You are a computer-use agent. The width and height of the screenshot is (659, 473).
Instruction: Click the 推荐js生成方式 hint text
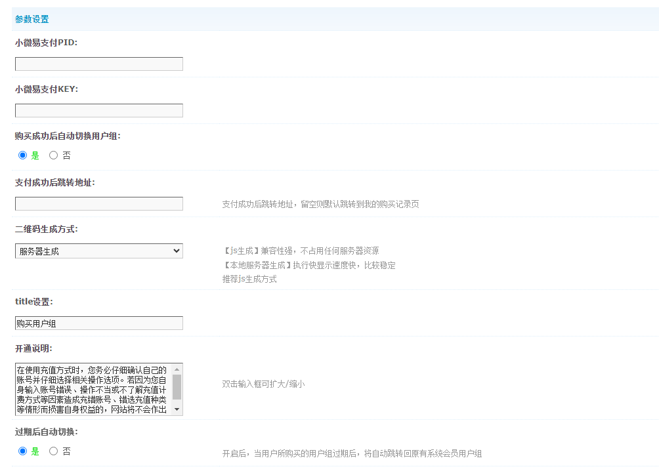click(x=249, y=279)
